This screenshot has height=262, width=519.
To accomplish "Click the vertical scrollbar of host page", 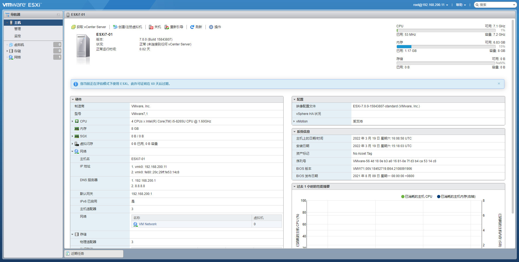I will coord(513,117).
